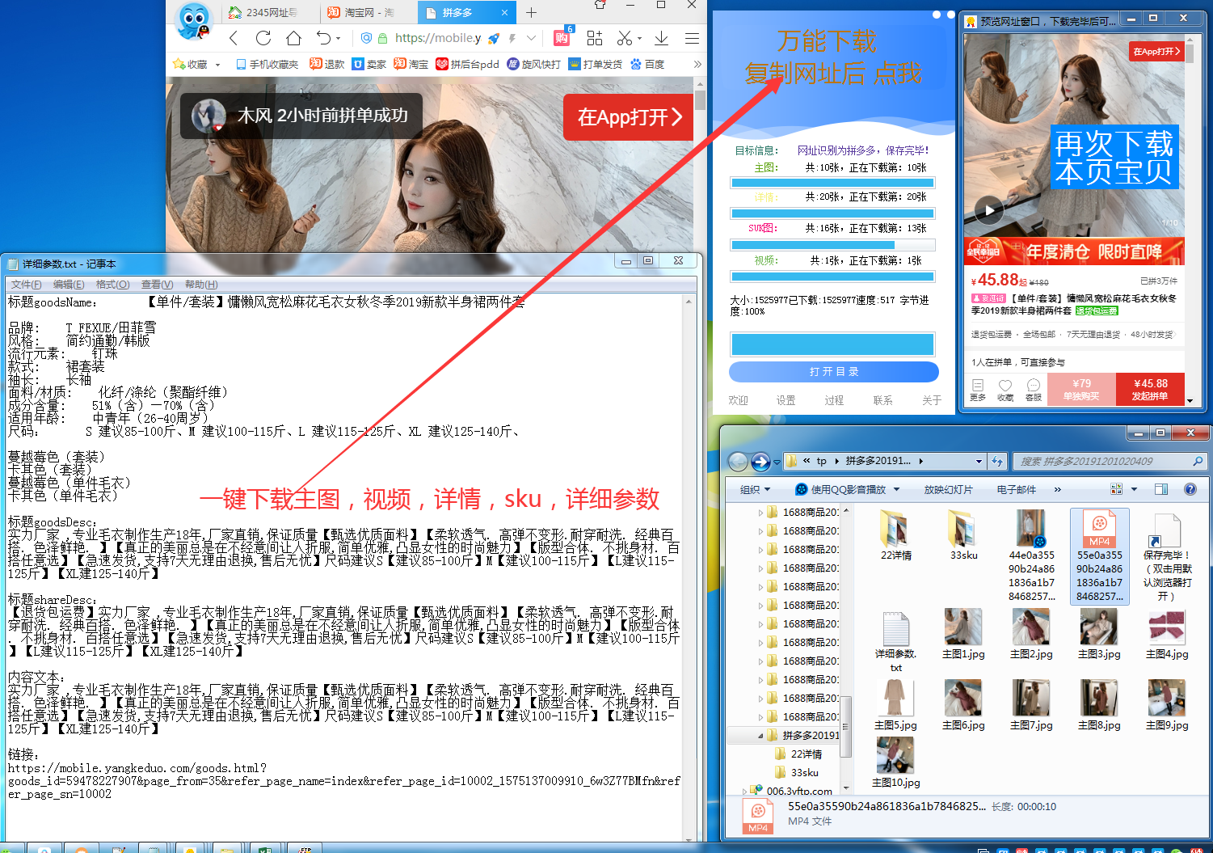Click the SKU图 download progress bar

(832, 244)
